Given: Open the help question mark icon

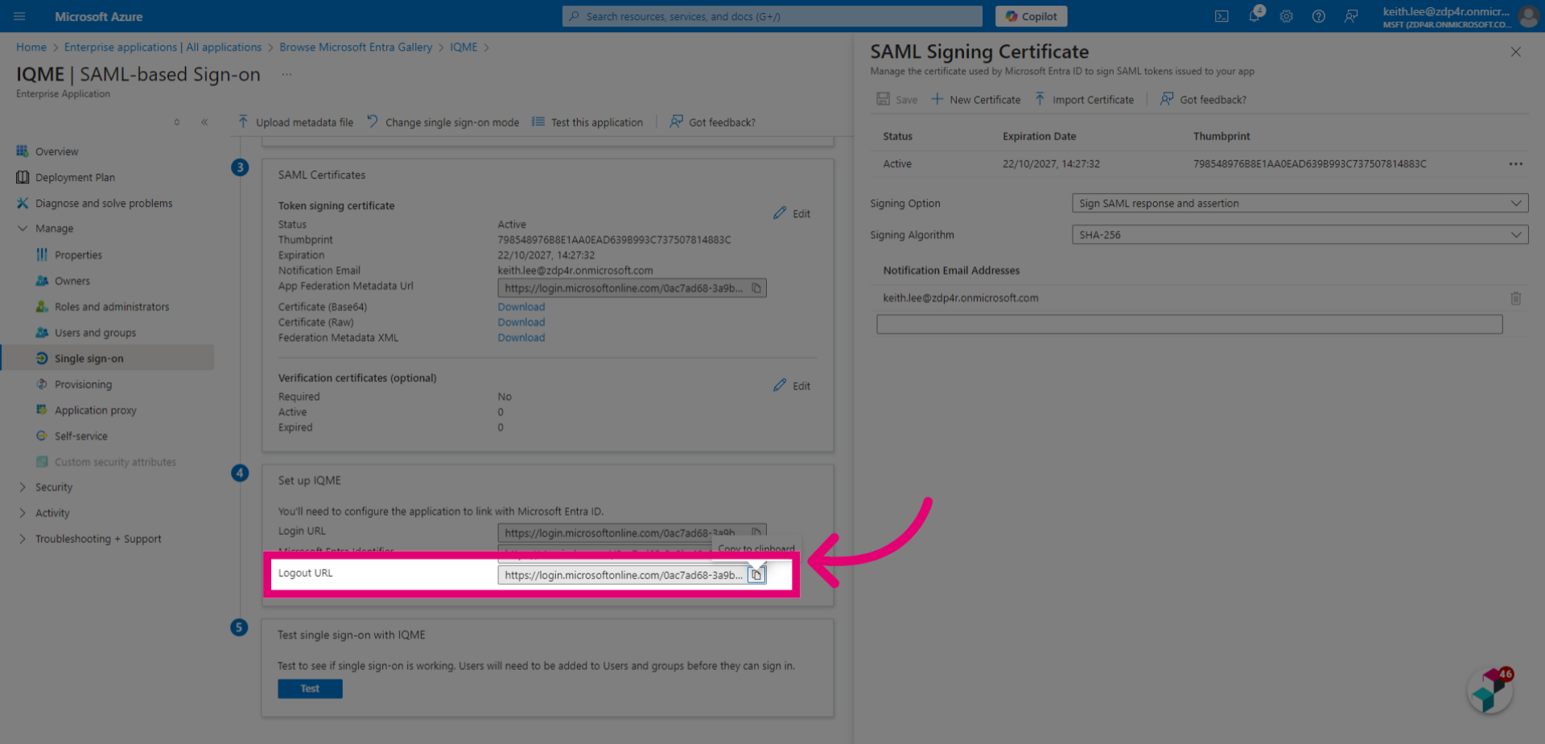Looking at the screenshot, I should point(1318,16).
